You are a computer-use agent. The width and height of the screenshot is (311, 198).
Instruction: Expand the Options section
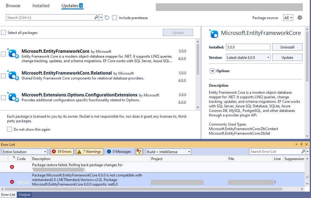click(x=212, y=71)
